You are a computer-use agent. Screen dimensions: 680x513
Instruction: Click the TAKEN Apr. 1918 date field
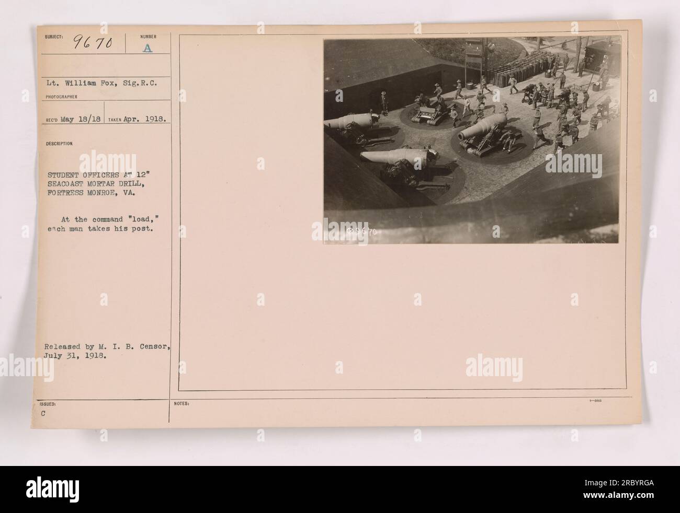click(x=138, y=119)
